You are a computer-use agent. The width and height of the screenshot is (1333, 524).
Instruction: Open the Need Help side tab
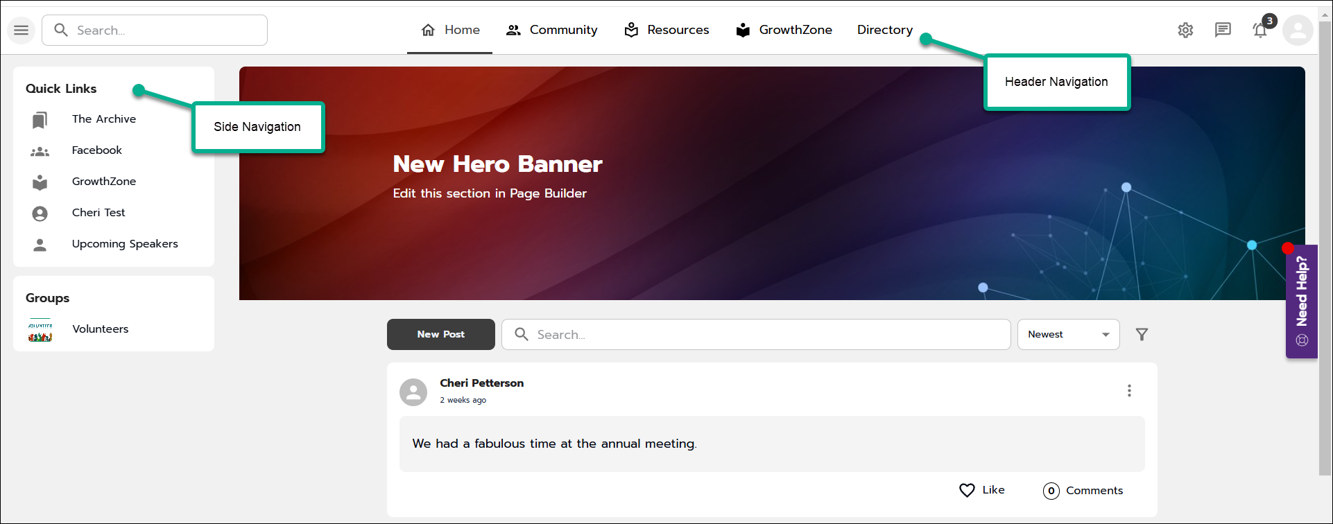pos(1301,301)
